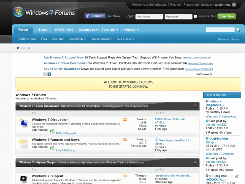This screenshot has width=245, height=184.
Task: Open RSS feed for Windows 7 Rumors and News
Action: (125, 140)
